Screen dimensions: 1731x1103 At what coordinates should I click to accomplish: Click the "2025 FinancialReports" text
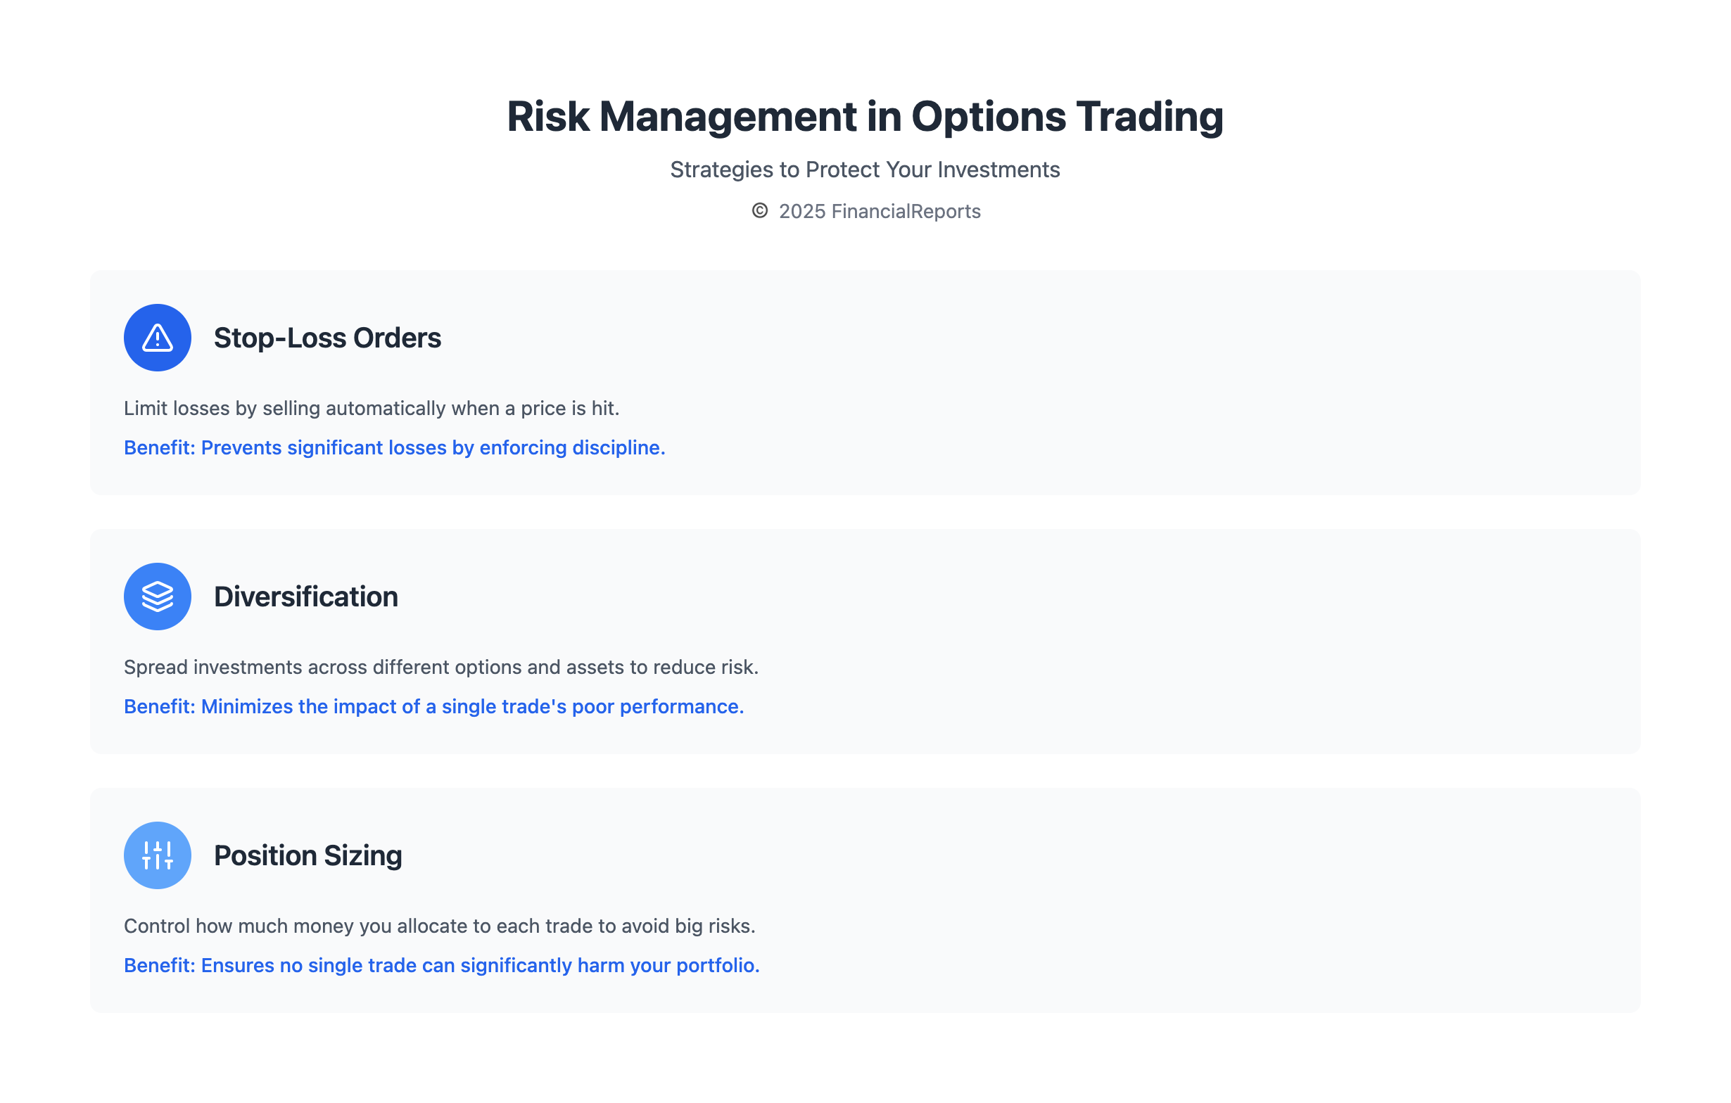(x=879, y=211)
